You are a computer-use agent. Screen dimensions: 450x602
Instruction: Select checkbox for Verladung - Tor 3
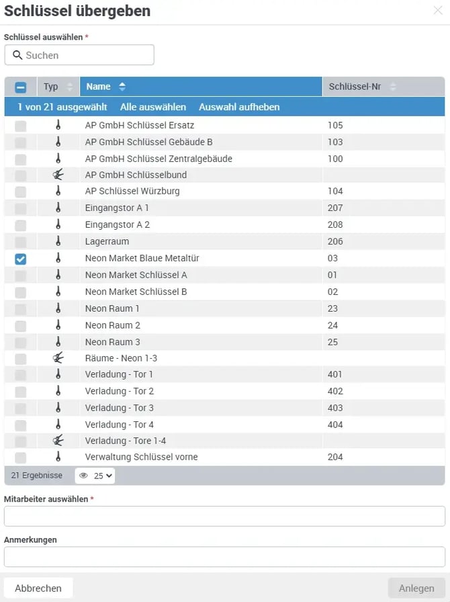[x=20, y=409]
